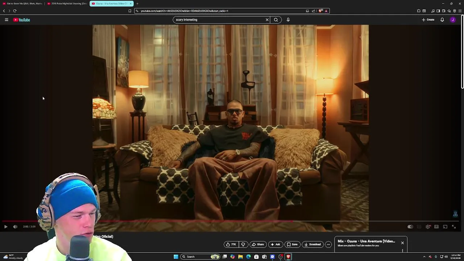Screen dimensions: 464x261
Task: Dislike the video
Action: (243, 244)
